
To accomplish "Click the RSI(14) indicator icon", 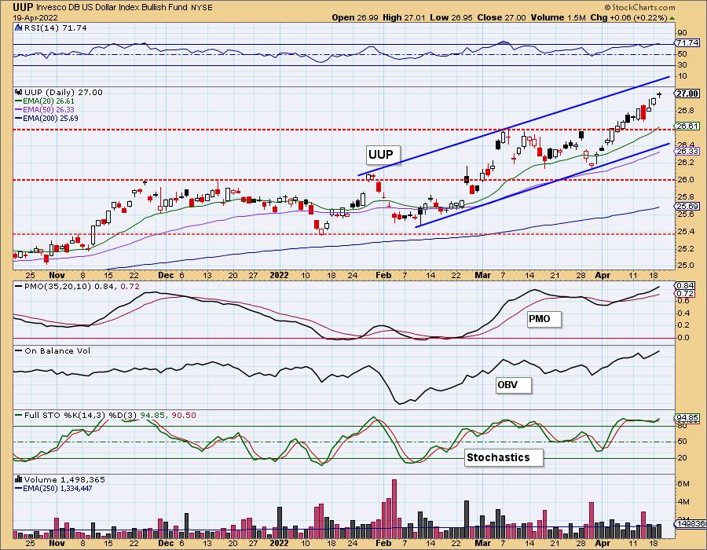I will pyautogui.click(x=19, y=28).
